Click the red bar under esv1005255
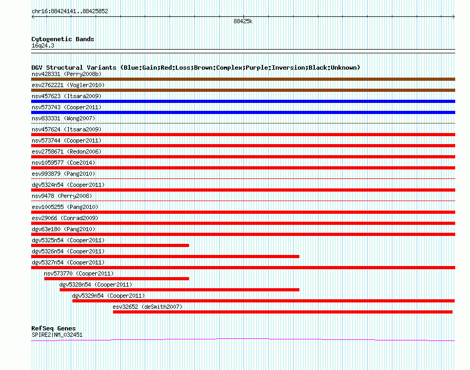 pos(243,212)
